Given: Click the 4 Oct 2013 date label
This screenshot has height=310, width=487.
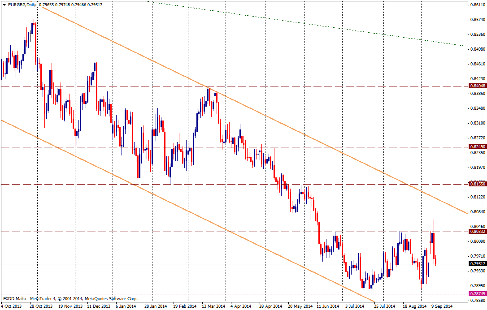Looking at the screenshot, I should coord(11,306).
